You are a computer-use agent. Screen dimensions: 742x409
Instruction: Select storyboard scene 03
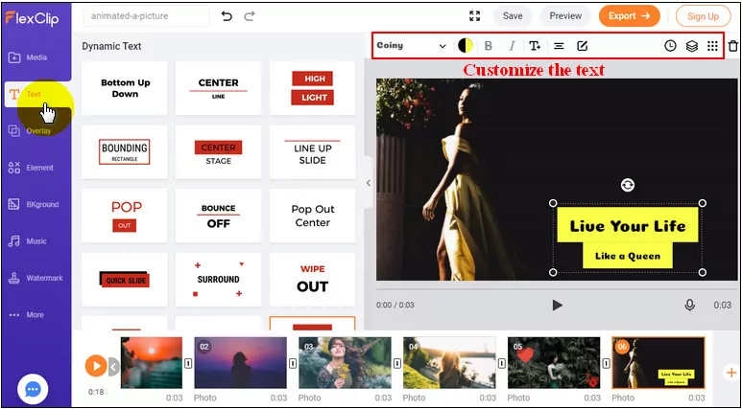345,363
